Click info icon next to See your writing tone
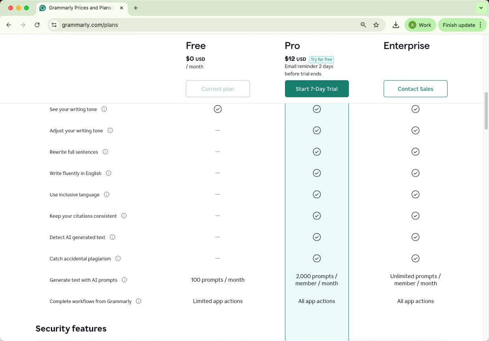This screenshot has height=341, width=489. tap(104, 109)
